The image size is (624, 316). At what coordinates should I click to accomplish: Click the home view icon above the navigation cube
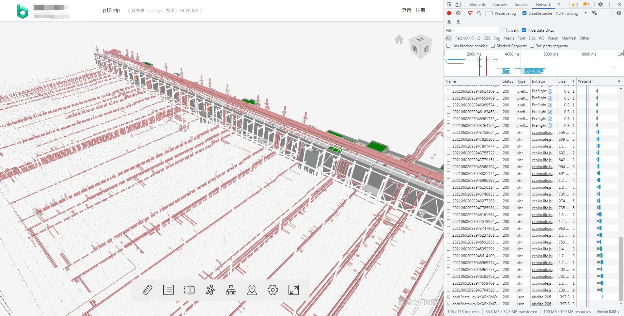click(x=399, y=39)
